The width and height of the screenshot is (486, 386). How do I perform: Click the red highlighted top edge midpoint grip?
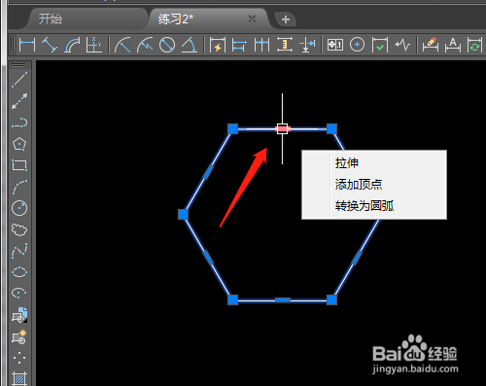click(x=283, y=128)
